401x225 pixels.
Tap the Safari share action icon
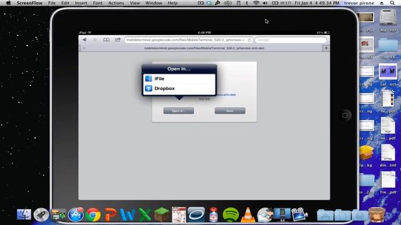118,40
